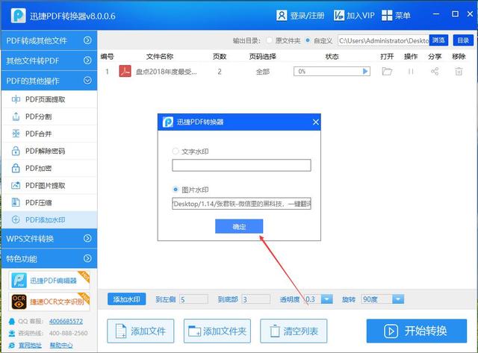This screenshot has height=353, width=478.
Task: Click the text watermark input field
Action: tap(241, 165)
